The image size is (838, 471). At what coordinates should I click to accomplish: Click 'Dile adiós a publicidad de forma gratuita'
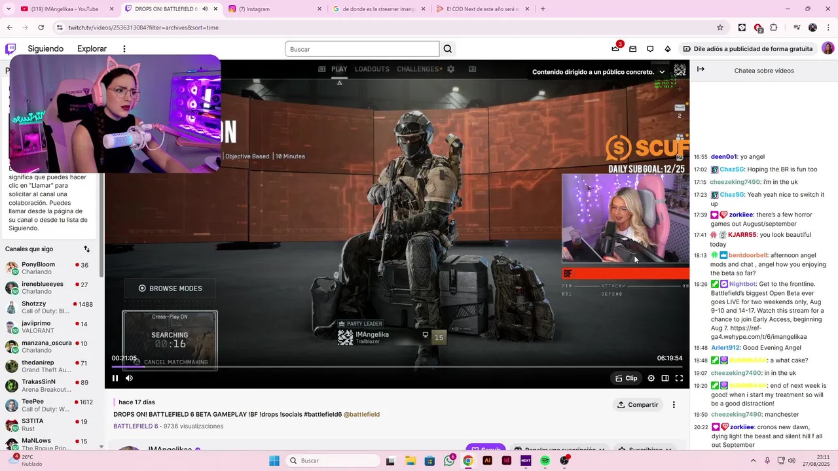(748, 49)
